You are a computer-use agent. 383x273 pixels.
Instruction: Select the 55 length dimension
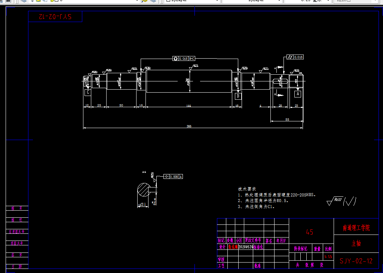pos(287,120)
